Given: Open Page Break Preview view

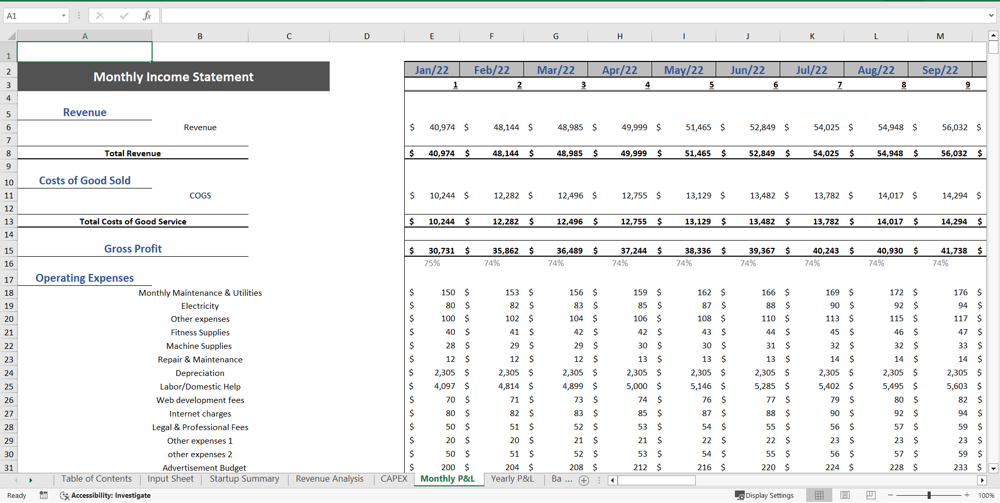Looking at the screenshot, I should pos(870,495).
